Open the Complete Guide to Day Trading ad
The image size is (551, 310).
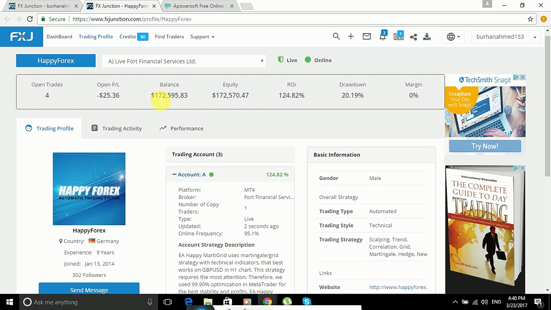coord(485,229)
